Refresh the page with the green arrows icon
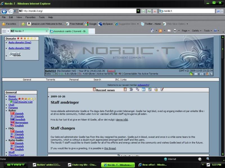The height and width of the screenshot is (168, 225). point(149,11)
